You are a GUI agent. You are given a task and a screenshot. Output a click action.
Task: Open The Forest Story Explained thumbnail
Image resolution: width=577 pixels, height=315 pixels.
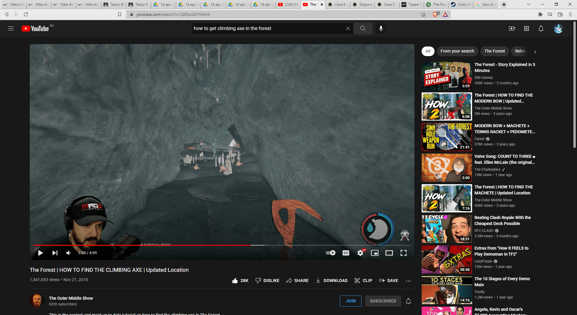click(446, 76)
